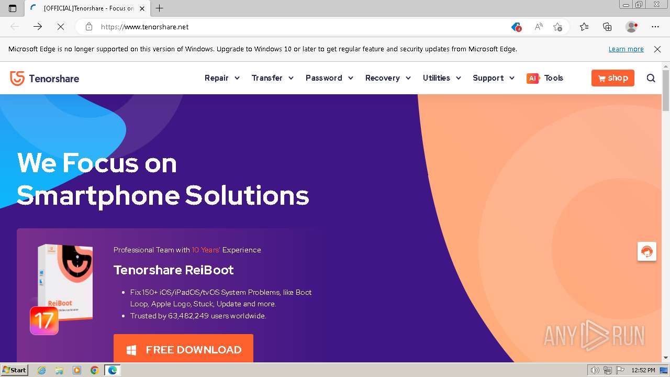
Task: Open Collections icon in Edge toolbar
Action: 607,27
